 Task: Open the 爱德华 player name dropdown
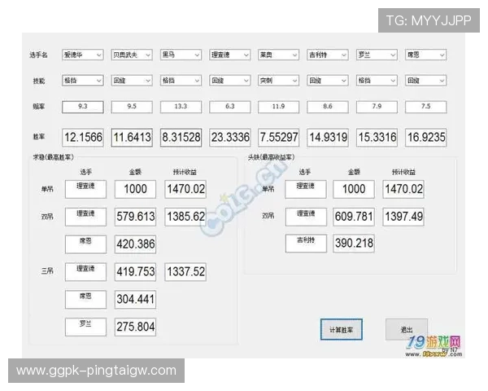click(x=82, y=55)
